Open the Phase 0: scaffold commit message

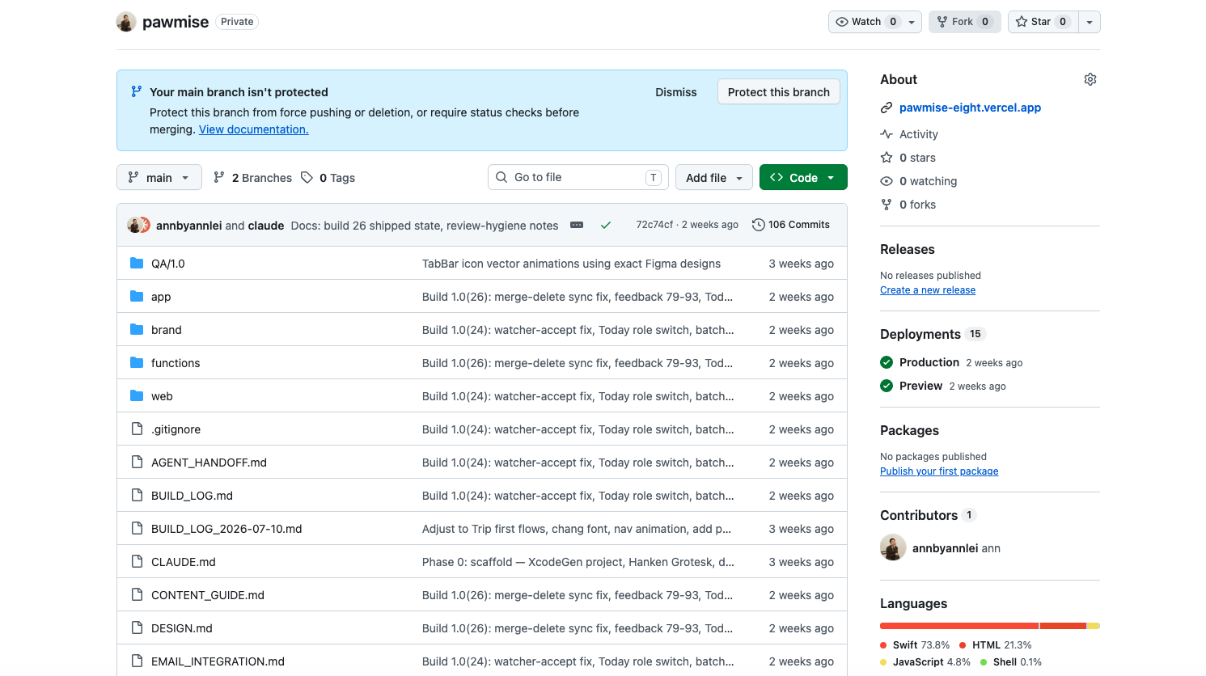[x=578, y=562]
